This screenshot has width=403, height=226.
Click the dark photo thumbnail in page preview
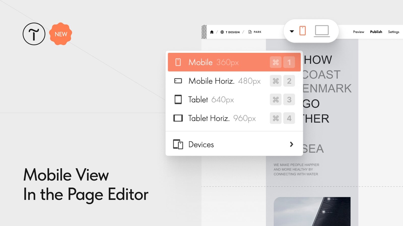coord(312,211)
